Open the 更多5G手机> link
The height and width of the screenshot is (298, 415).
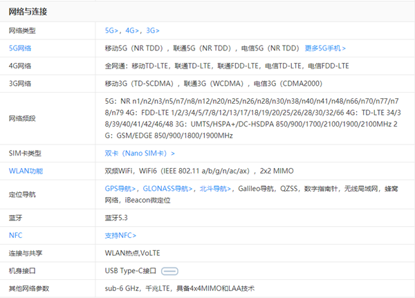tap(325, 48)
